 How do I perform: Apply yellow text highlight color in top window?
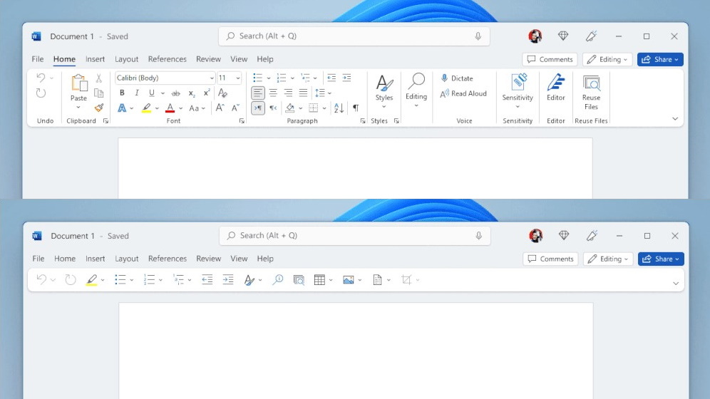(x=146, y=108)
